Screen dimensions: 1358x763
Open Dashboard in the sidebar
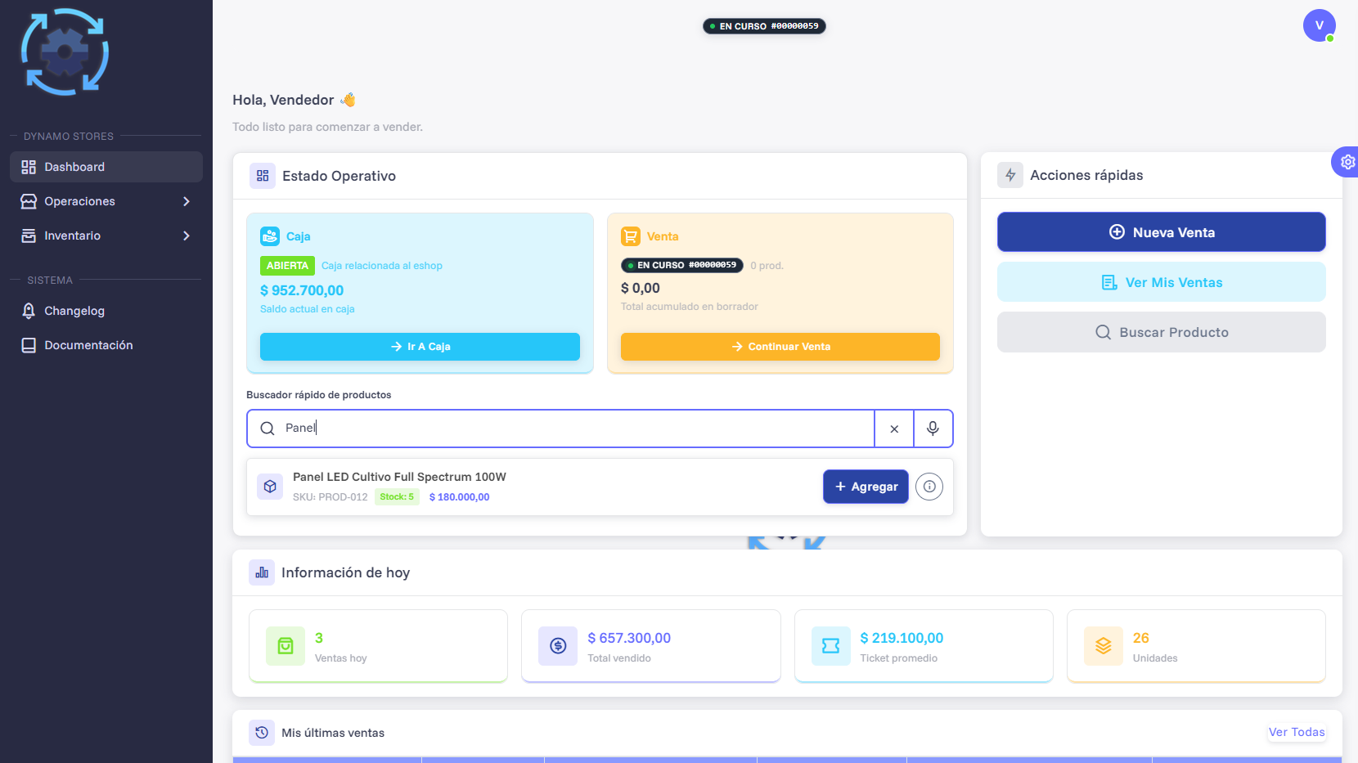point(106,167)
